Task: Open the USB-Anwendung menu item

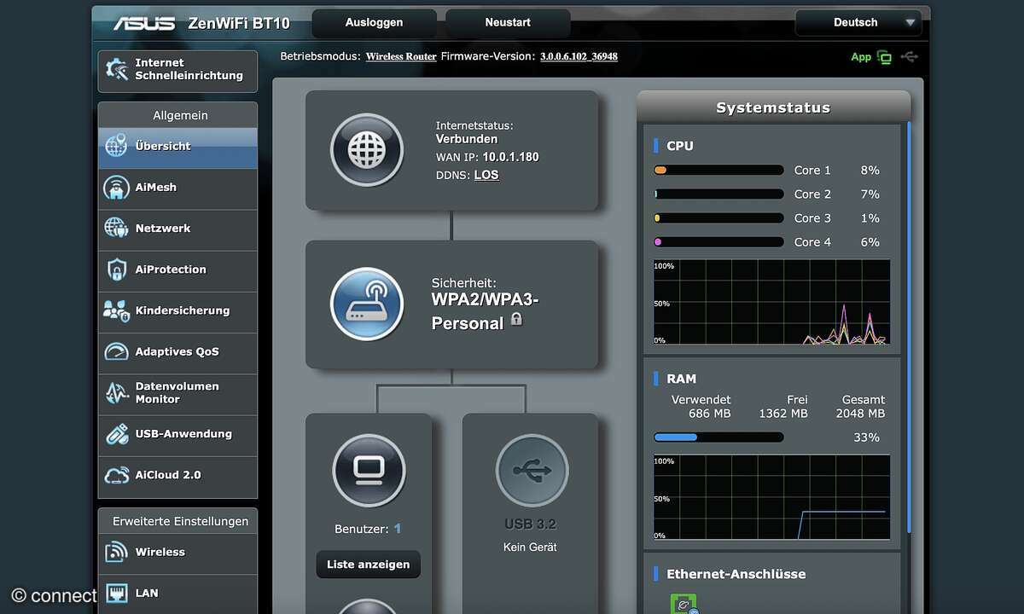Action: pyautogui.click(x=177, y=434)
